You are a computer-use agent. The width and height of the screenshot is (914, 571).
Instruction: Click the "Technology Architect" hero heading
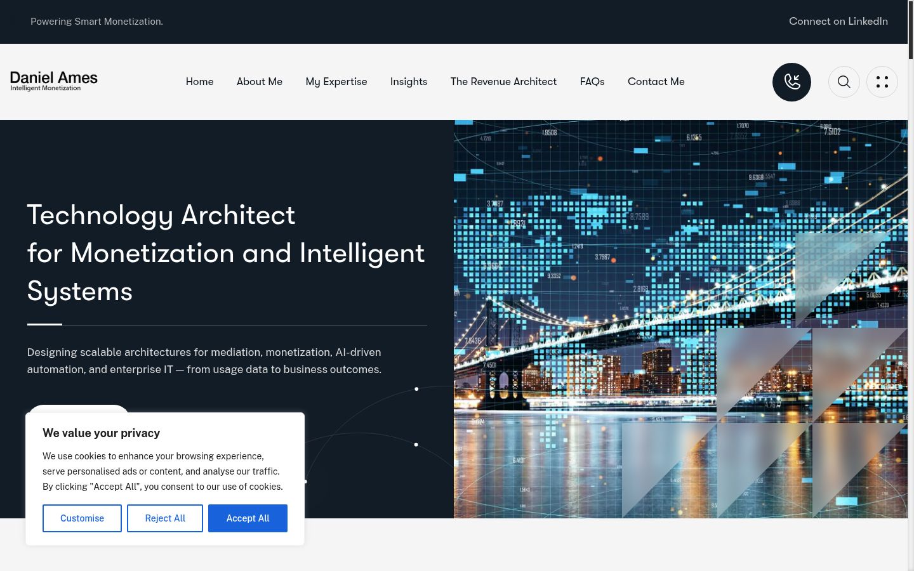coord(226,253)
